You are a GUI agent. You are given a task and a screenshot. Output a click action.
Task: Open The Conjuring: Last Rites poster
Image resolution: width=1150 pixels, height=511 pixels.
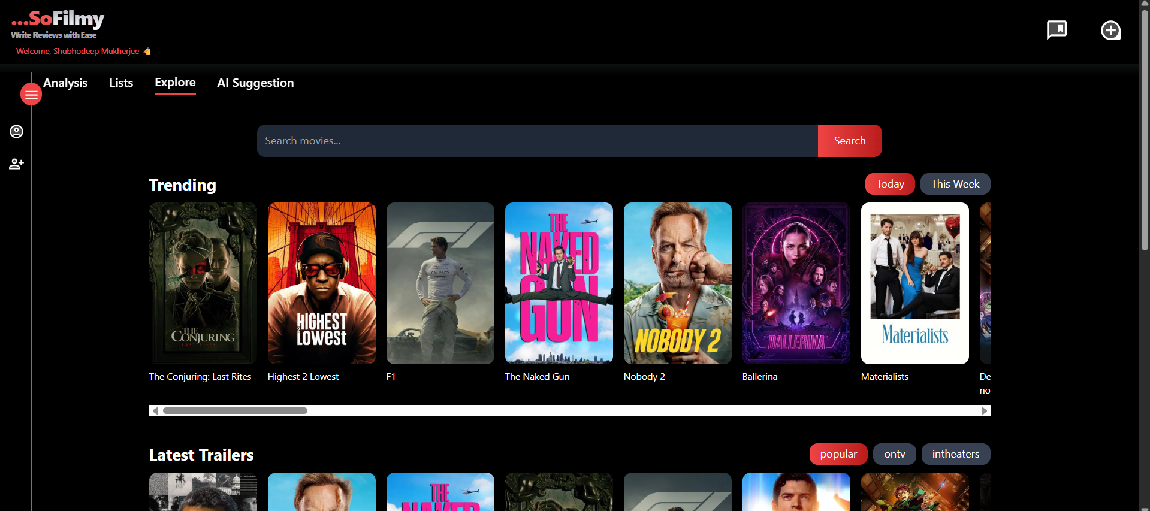(x=203, y=283)
